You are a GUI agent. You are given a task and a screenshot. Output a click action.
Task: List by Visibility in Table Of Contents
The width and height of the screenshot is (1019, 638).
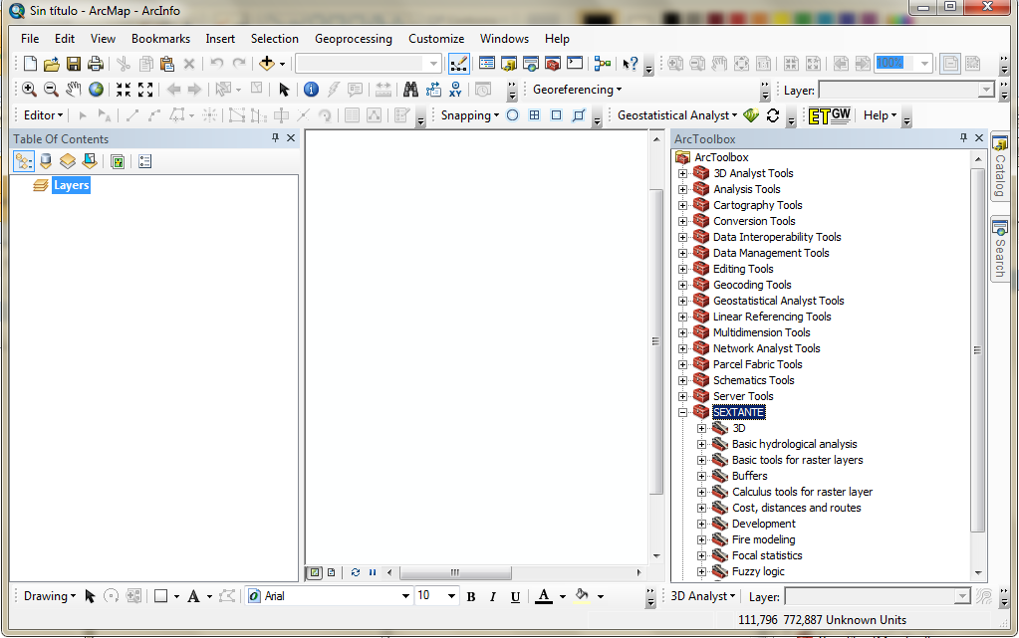pyautogui.click(x=68, y=161)
